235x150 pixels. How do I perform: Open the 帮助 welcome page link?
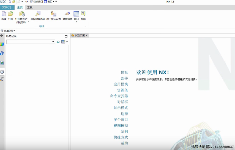pyautogui.click(x=124, y=143)
